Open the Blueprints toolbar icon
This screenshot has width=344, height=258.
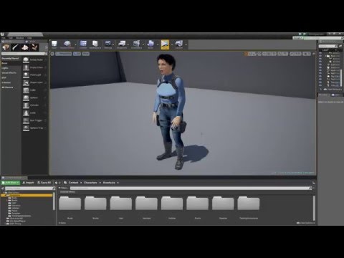[x=122, y=44]
